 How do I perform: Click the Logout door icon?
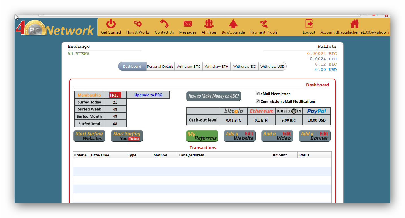(x=309, y=24)
